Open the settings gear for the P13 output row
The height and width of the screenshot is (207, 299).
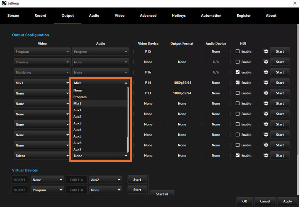coord(266,93)
